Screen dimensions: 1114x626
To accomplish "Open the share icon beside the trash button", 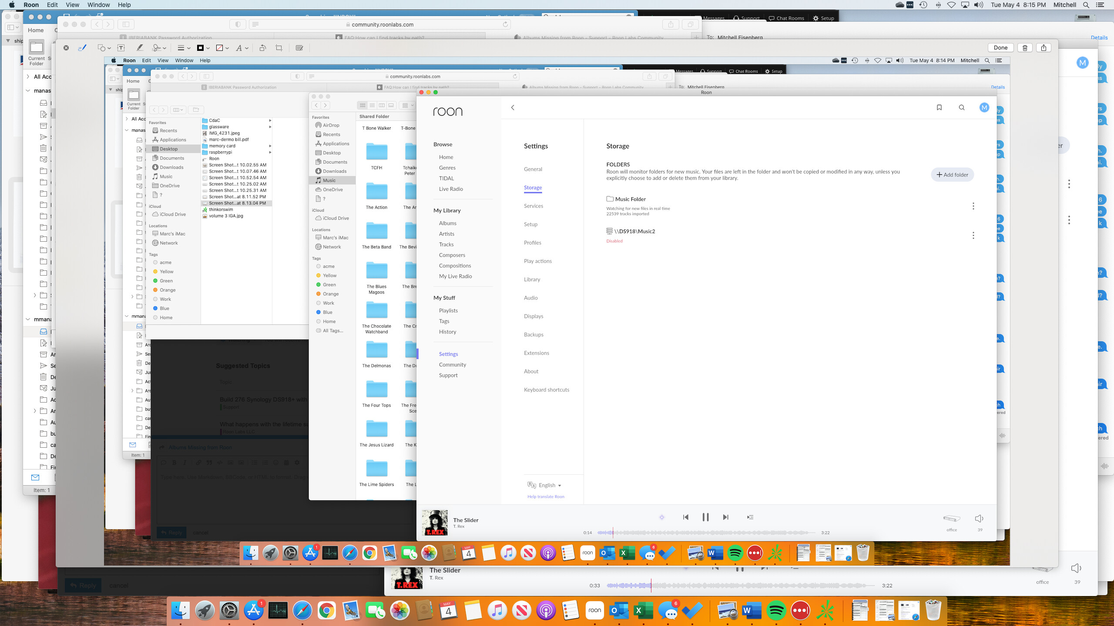I will [1044, 48].
